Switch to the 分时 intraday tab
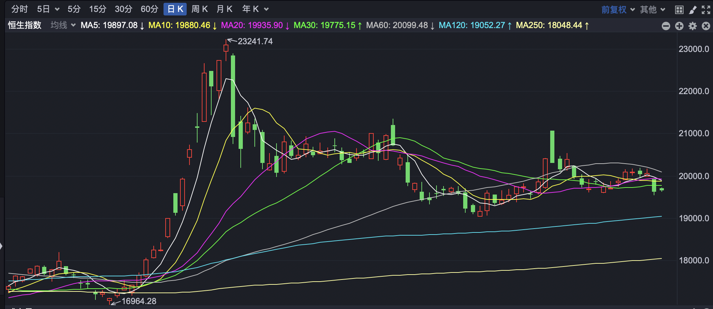 (x=19, y=9)
